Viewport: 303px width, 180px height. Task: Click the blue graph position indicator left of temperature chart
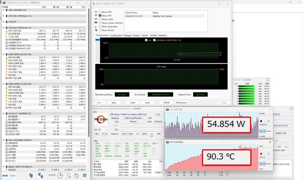98,40
